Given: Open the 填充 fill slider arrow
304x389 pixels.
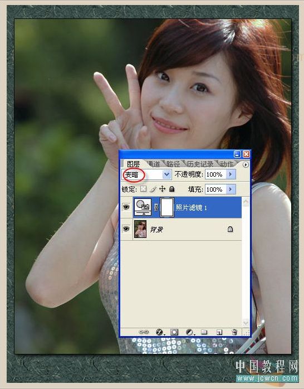Looking at the screenshot, I should pos(231,189).
